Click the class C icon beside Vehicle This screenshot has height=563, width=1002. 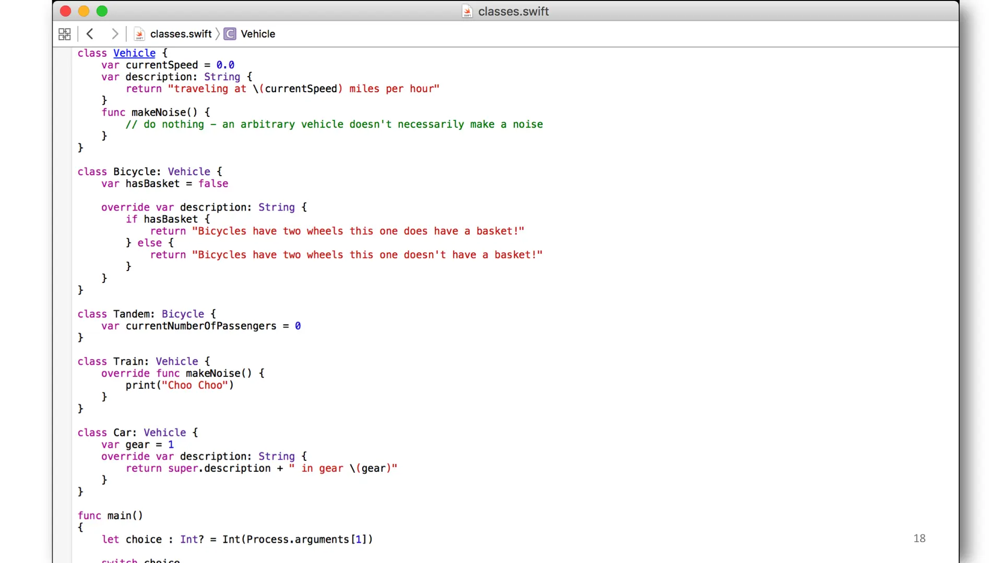230,34
